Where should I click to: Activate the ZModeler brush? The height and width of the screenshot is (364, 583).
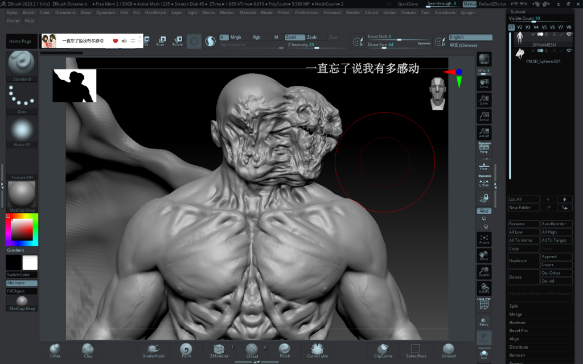(x=219, y=350)
